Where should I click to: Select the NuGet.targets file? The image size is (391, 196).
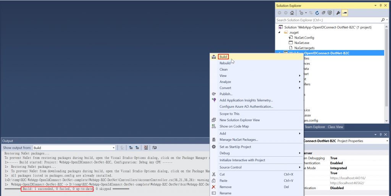(x=304, y=48)
